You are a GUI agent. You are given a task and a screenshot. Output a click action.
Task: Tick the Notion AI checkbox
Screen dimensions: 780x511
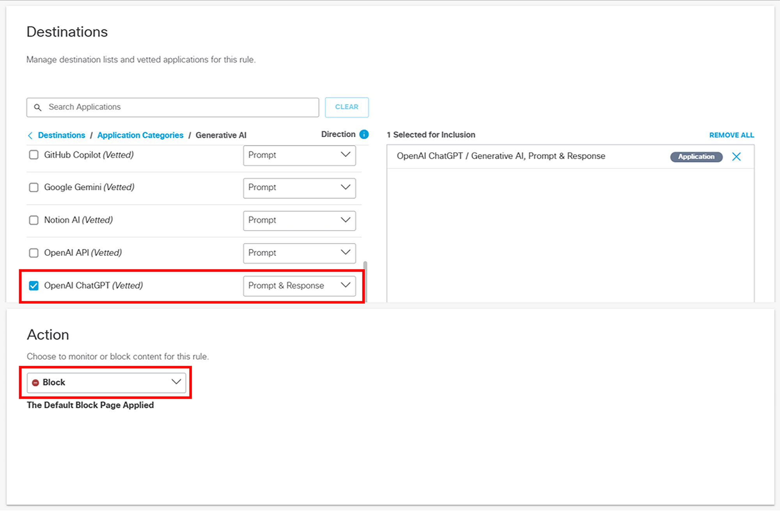tap(34, 220)
